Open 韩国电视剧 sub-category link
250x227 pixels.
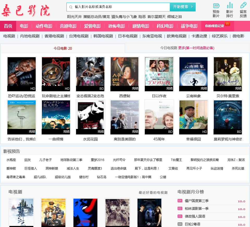103,36
